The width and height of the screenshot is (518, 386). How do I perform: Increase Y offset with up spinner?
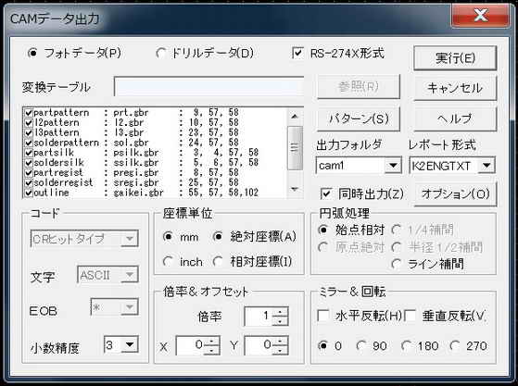280,342
